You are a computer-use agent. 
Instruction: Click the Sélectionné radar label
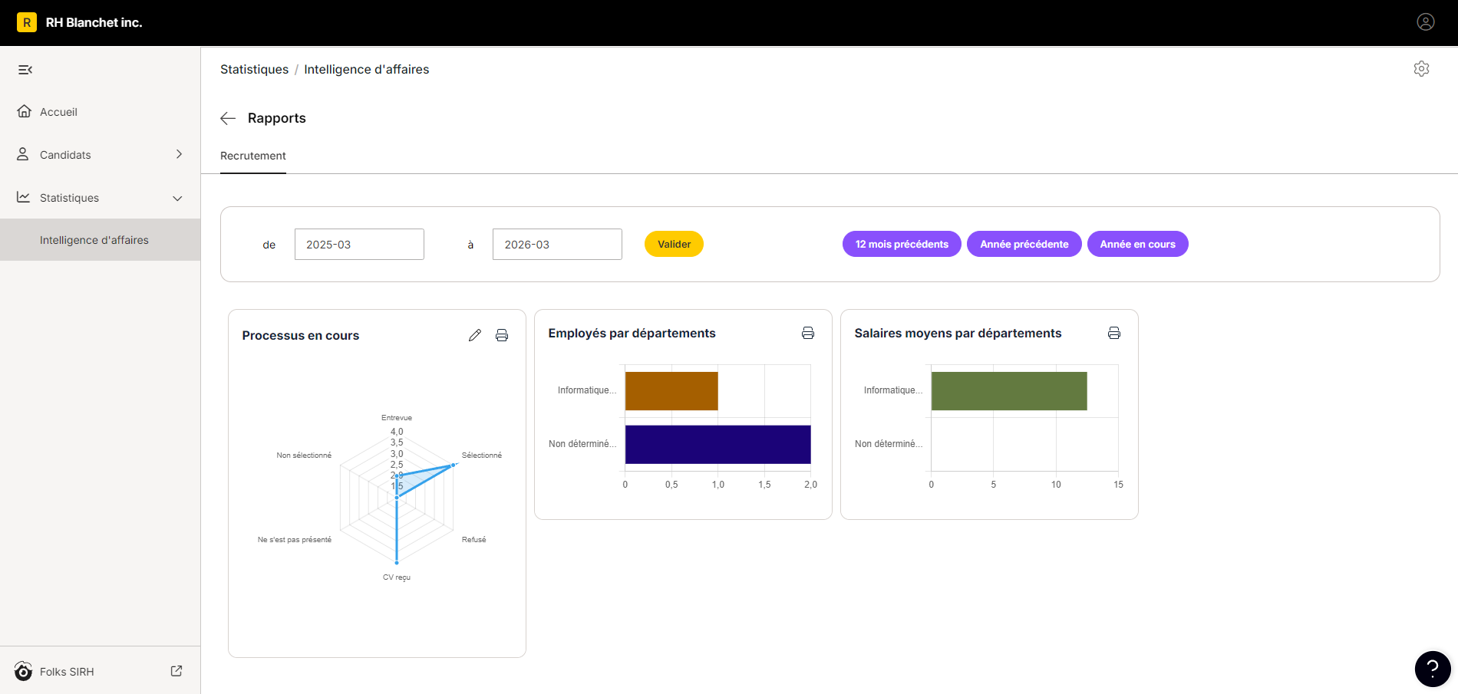(x=482, y=456)
